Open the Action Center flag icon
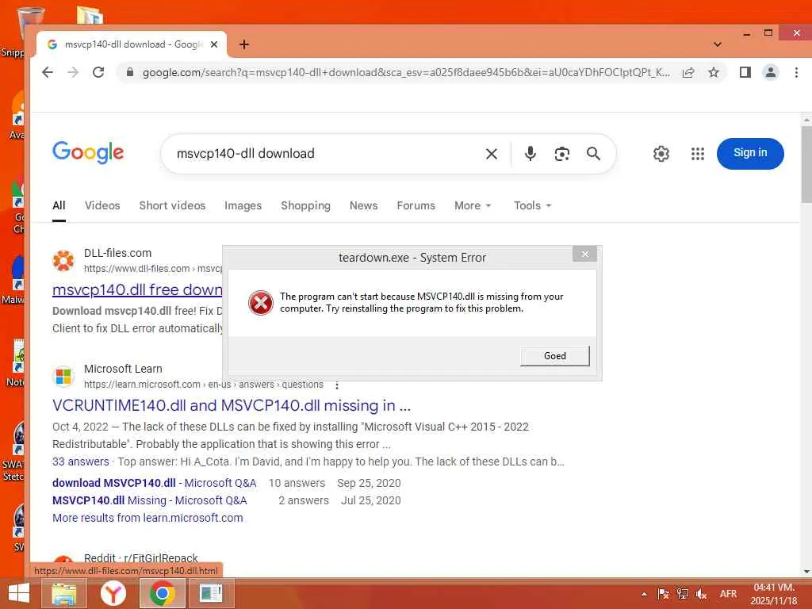This screenshot has width=812, height=609. pyautogui.click(x=664, y=594)
